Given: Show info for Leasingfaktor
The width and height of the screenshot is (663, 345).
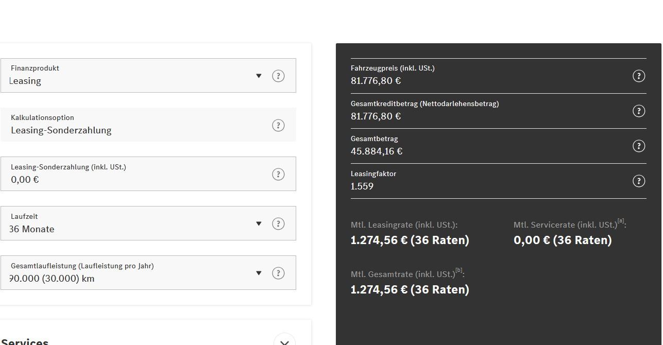Looking at the screenshot, I should tap(639, 181).
